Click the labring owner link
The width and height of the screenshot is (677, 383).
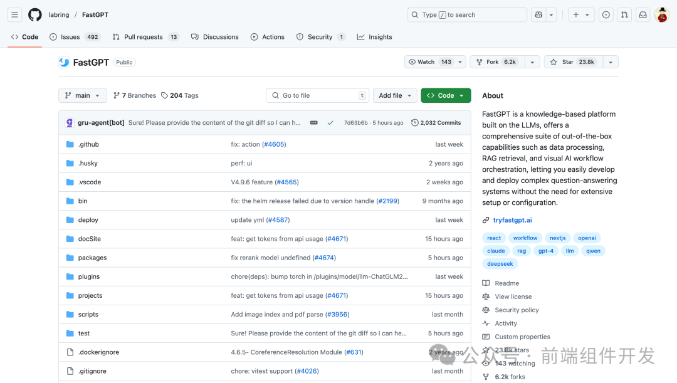tap(59, 14)
